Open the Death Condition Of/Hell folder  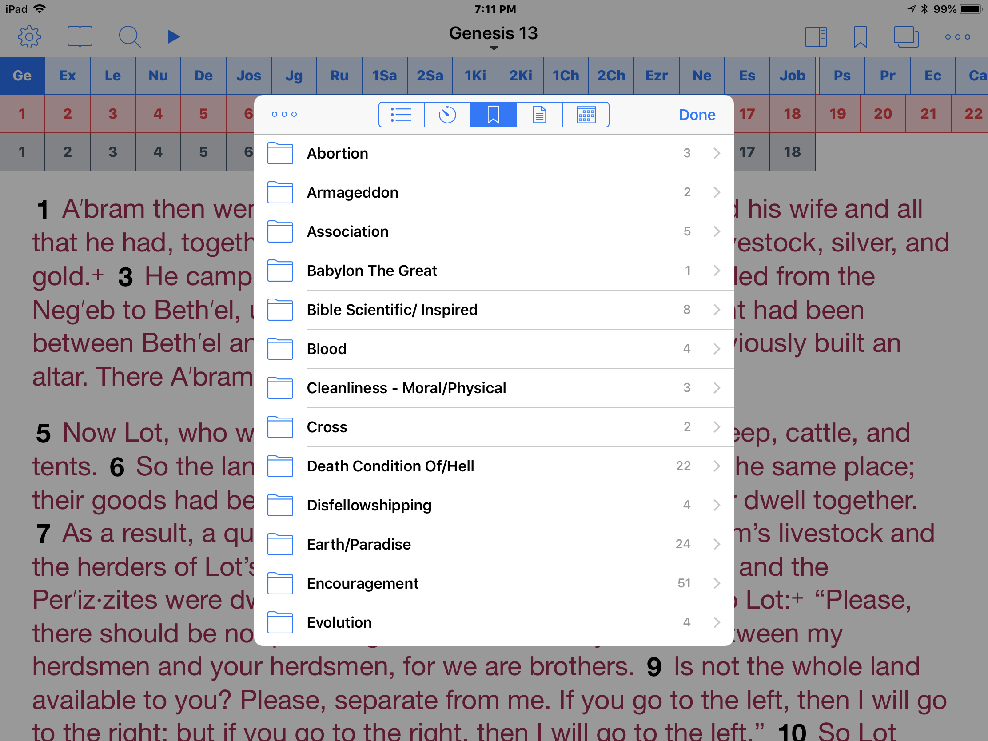pos(390,466)
